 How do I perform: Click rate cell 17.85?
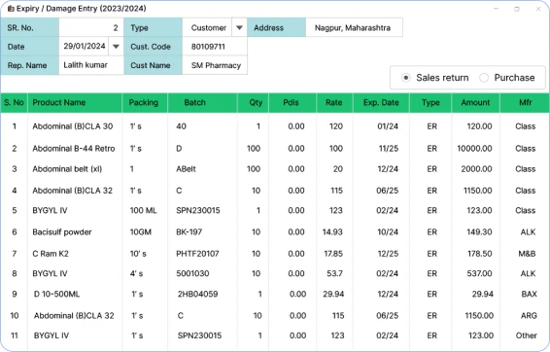tap(333, 254)
